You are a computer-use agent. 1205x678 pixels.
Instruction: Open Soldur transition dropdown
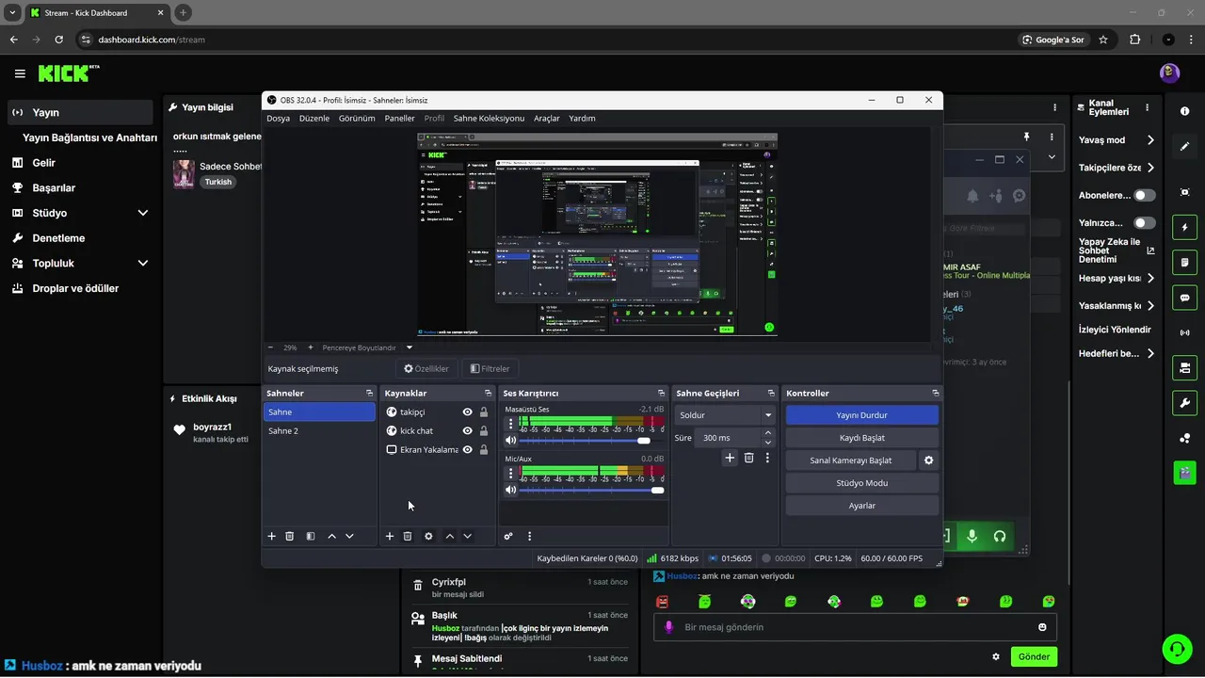click(x=725, y=415)
